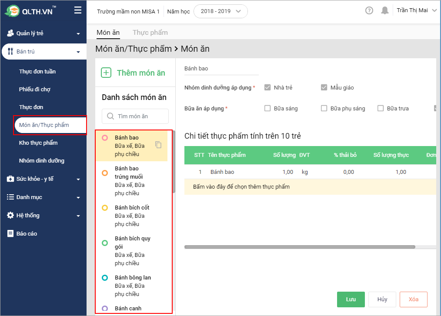
Task: Select Bánh bông lan dish name
Action: tap(133, 277)
